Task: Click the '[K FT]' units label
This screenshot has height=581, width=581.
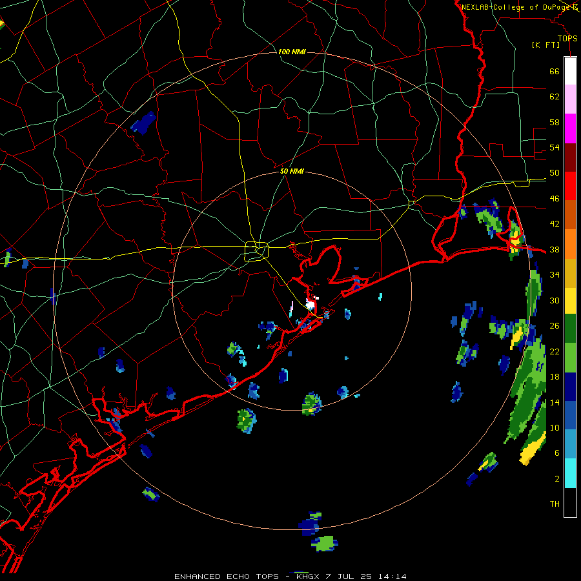Action: coord(545,45)
